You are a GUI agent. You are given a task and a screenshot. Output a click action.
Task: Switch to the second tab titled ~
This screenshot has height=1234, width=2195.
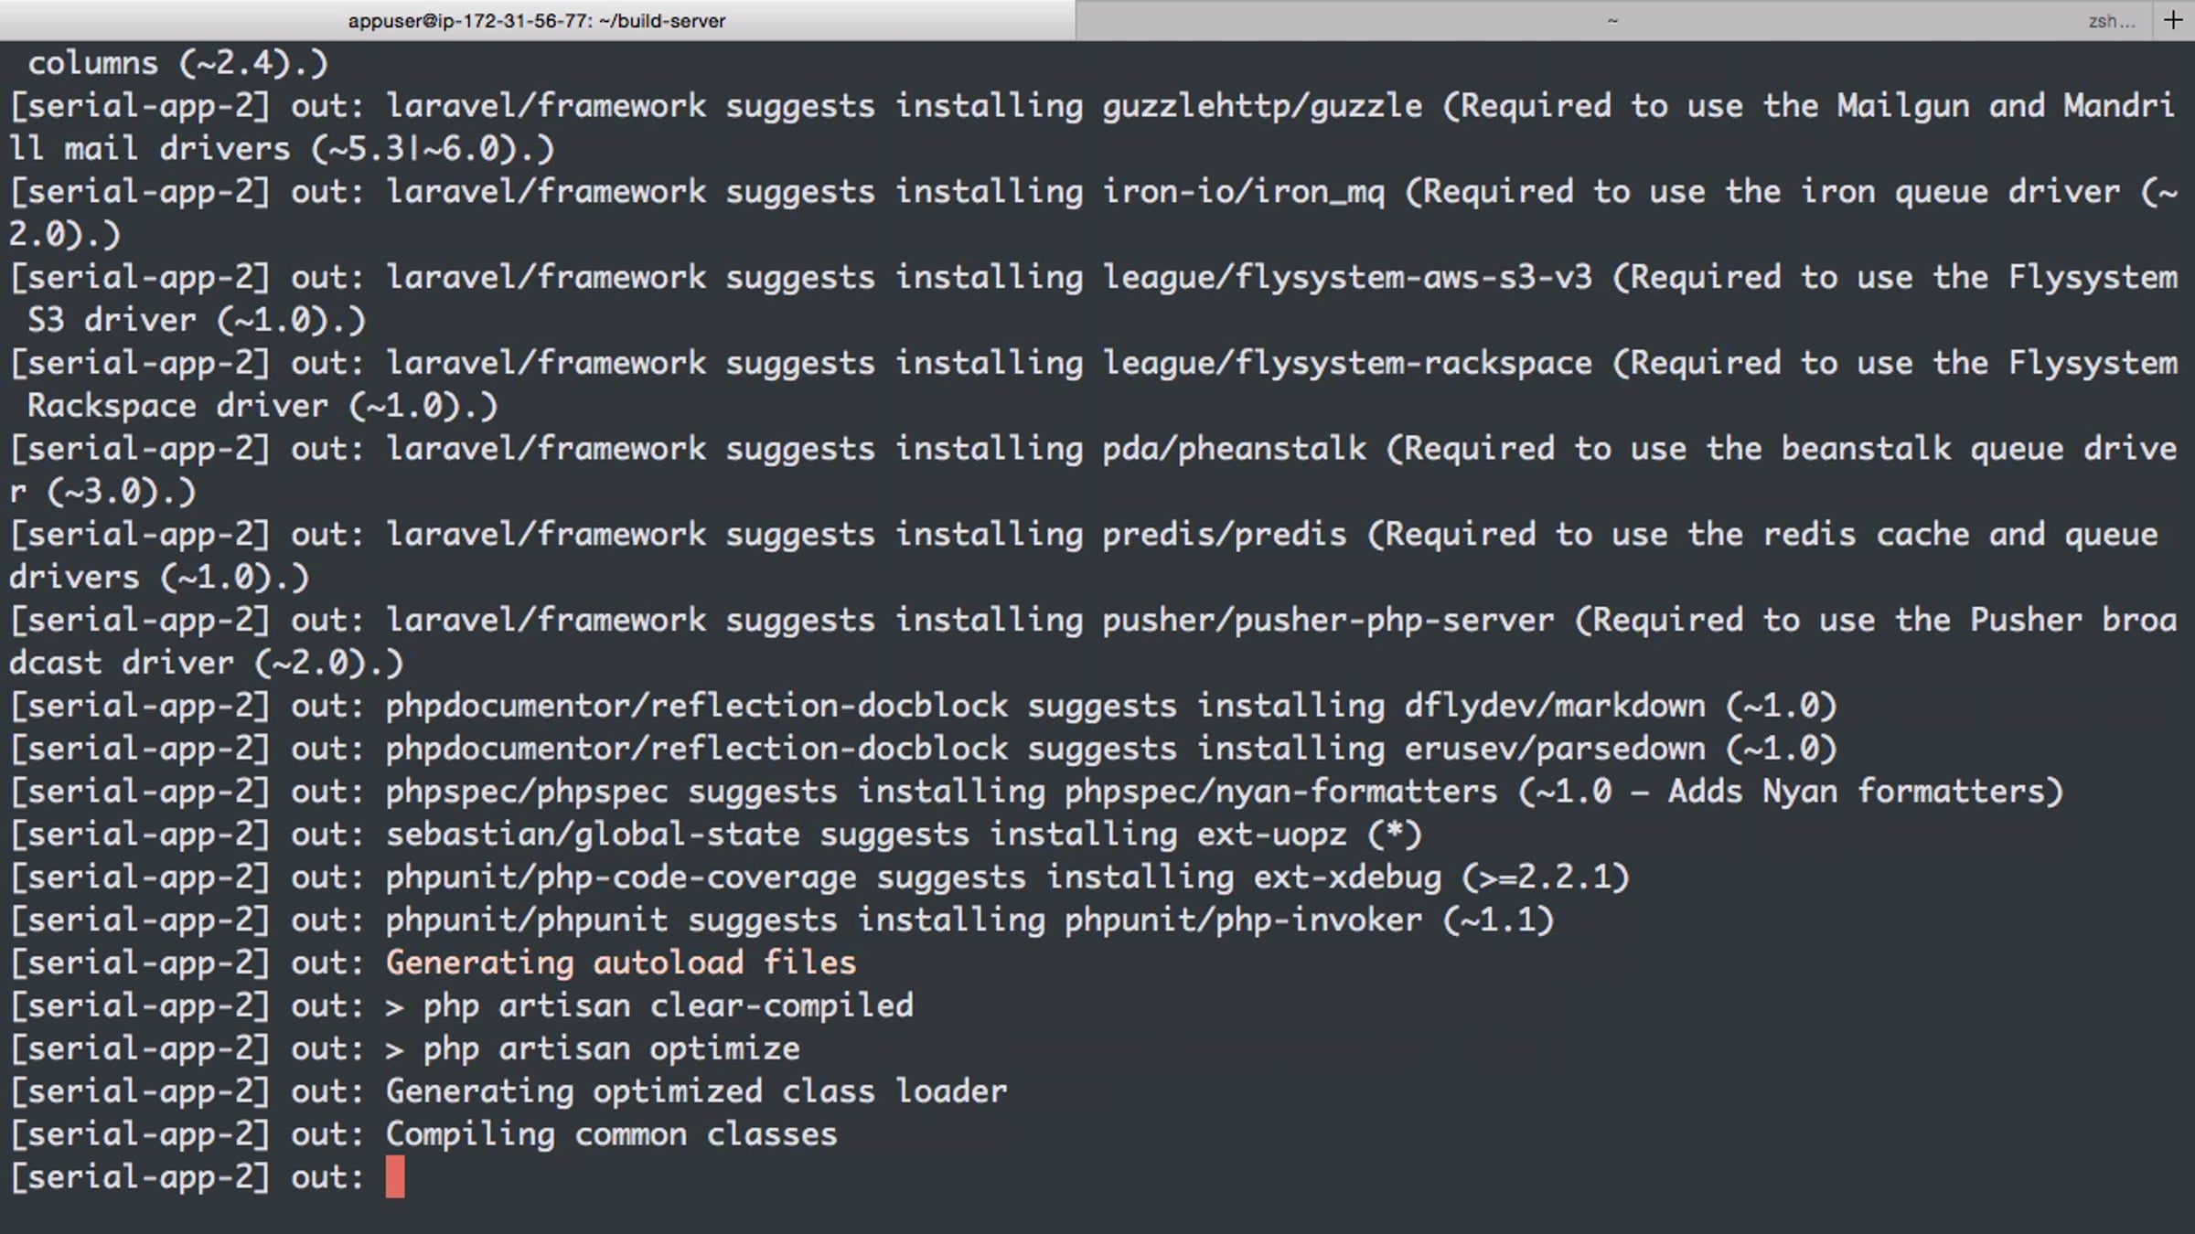click(x=1611, y=20)
